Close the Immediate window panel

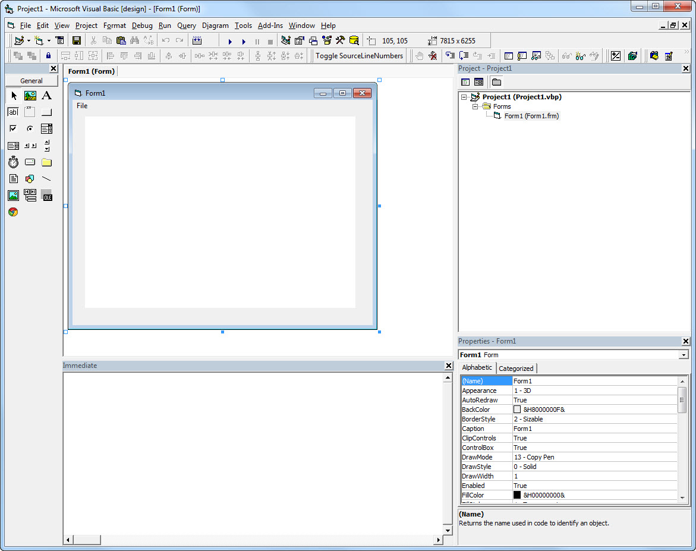448,366
